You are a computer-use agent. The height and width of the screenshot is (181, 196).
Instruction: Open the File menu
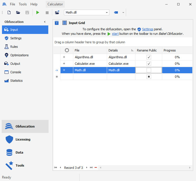[12, 4]
